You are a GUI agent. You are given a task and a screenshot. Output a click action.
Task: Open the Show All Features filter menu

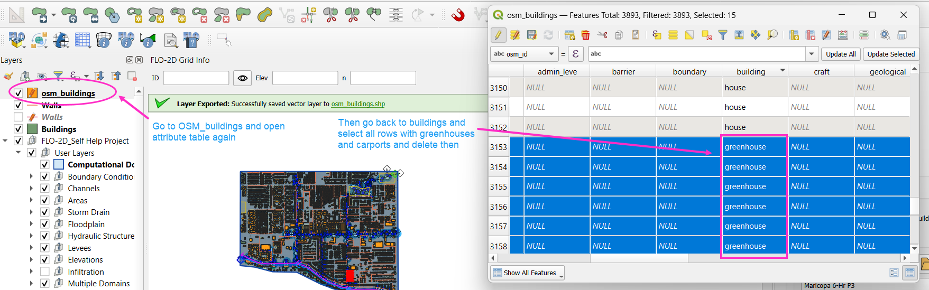(x=527, y=273)
